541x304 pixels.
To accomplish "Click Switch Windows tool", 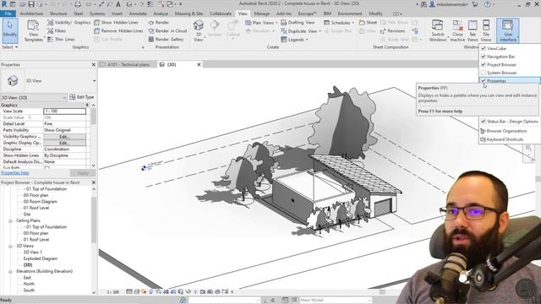I will (438, 30).
